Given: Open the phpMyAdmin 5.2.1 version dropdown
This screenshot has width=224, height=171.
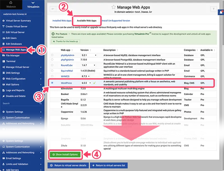Looking at the screenshot, I should [x=89, y=55].
